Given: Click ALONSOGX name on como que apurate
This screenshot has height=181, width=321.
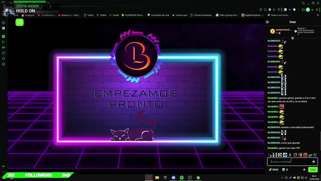Looking at the screenshot, I should (274, 143).
